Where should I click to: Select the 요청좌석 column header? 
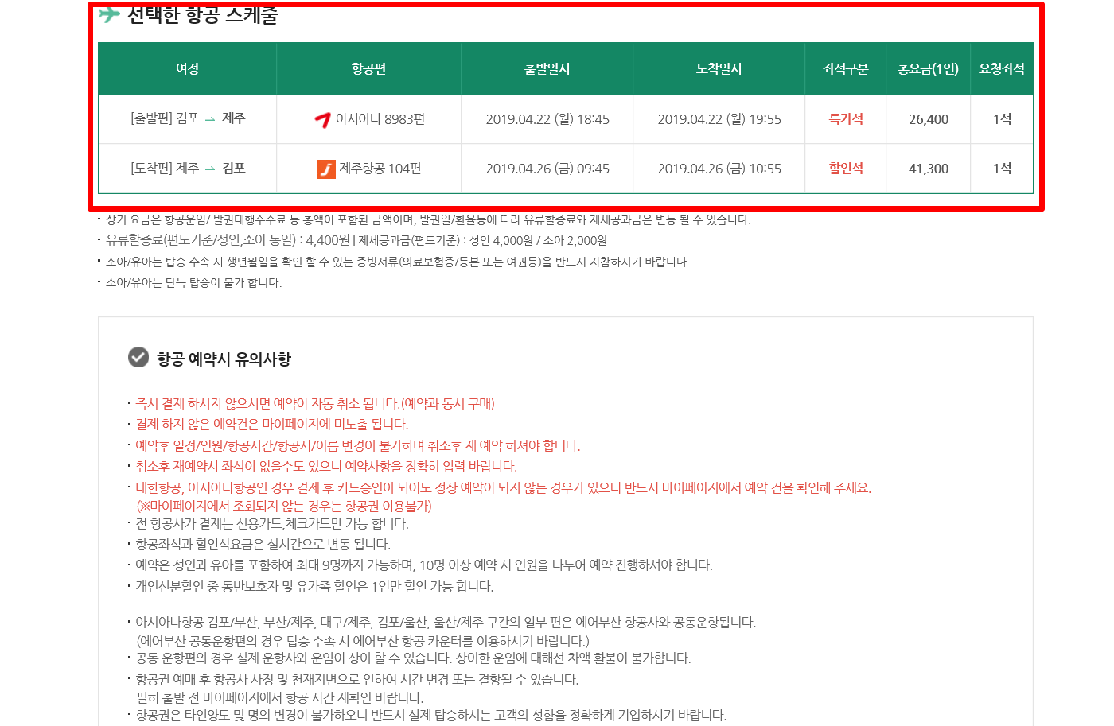[1002, 69]
